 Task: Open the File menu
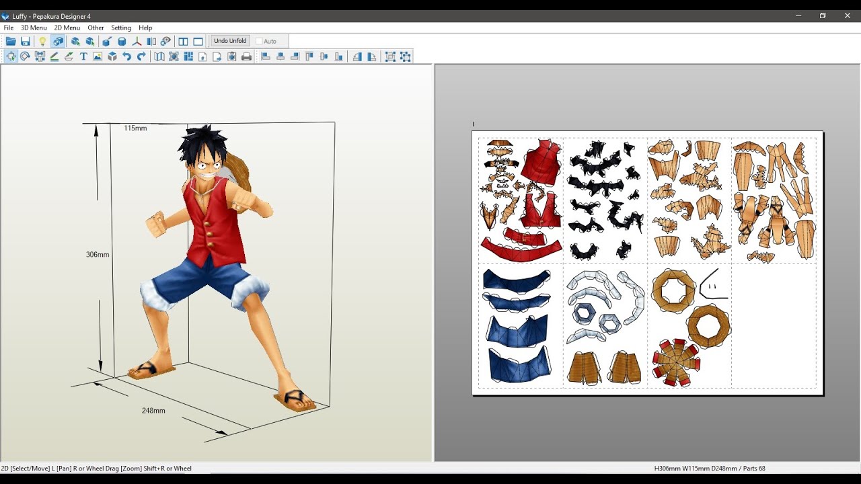tap(9, 28)
